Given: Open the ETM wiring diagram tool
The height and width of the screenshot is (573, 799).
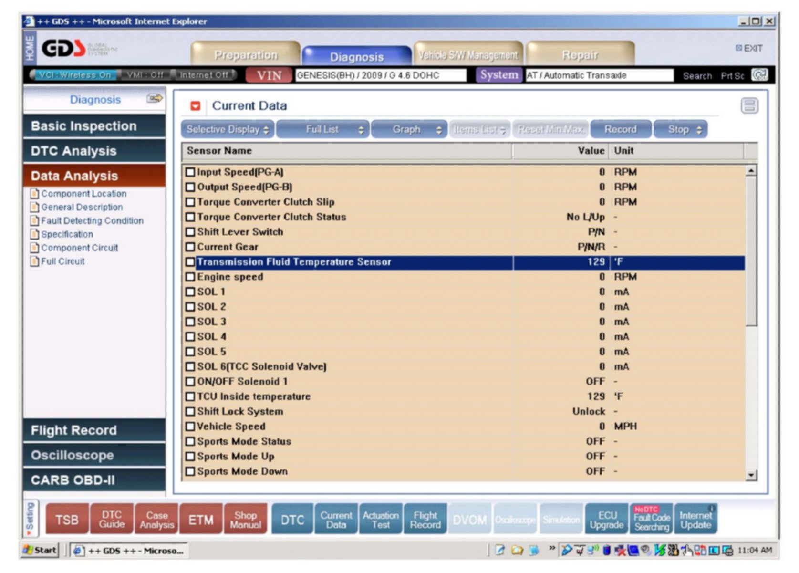Looking at the screenshot, I should pos(200,520).
